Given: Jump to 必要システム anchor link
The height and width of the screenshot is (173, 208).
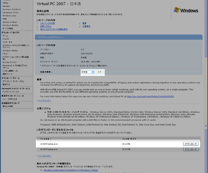Looking at the screenshot, I should tap(46, 26).
